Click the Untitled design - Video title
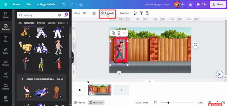The height and width of the screenshot is (106, 228). click(156, 5)
